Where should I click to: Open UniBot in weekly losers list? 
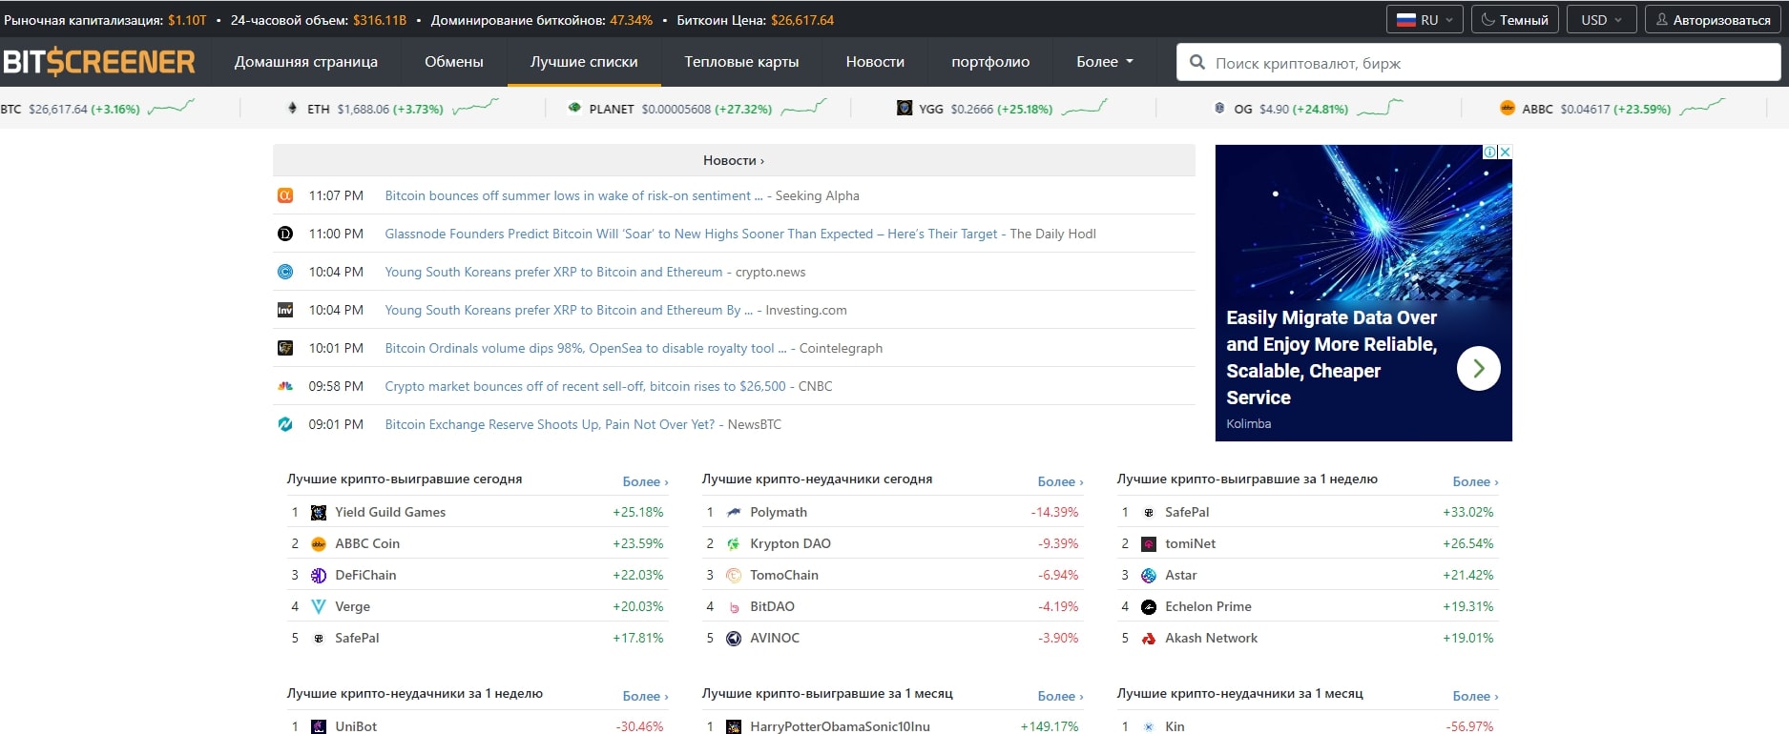click(x=356, y=726)
